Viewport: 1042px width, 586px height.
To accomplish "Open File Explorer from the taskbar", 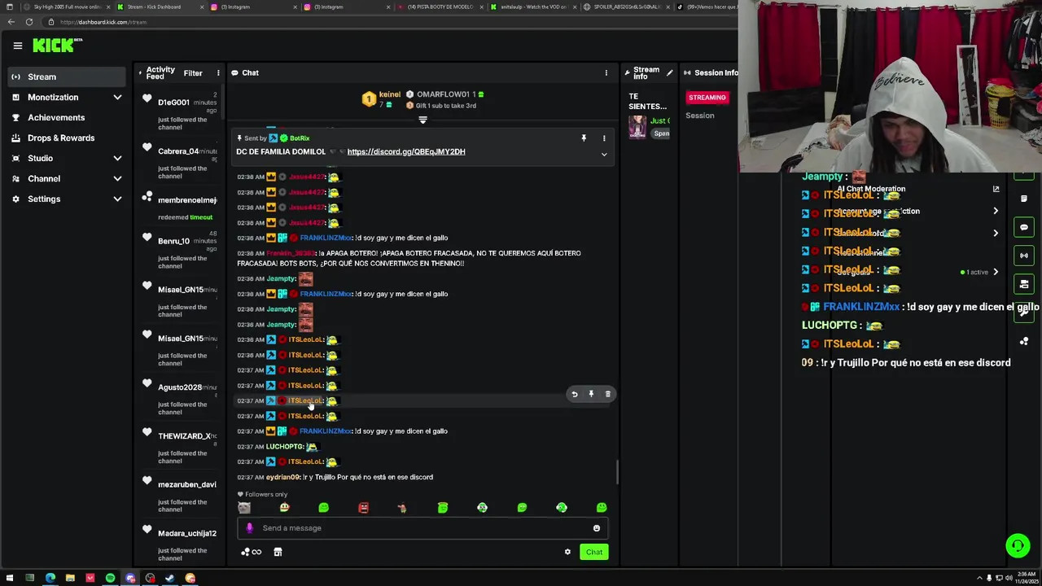I will [x=70, y=579].
